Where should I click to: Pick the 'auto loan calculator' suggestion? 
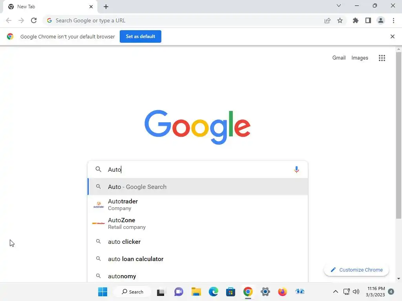pos(197,259)
